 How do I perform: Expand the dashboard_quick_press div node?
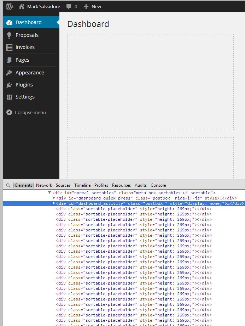[54, 198]
